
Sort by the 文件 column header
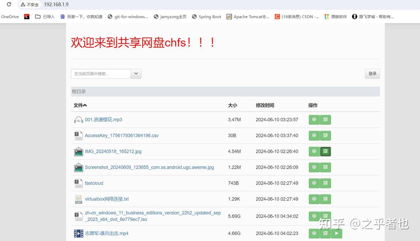pyautogui.click(x=80, y=105)
